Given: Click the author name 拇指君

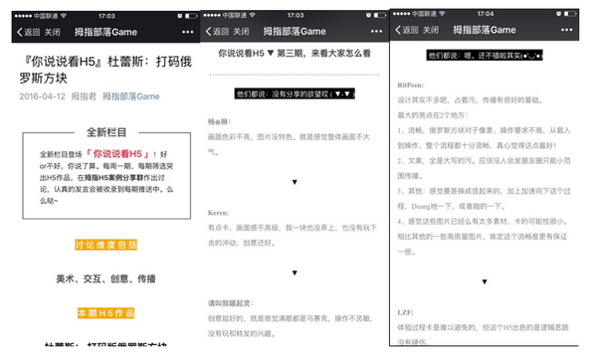Looking at the screenshot, I should click(x=84, y=96).
